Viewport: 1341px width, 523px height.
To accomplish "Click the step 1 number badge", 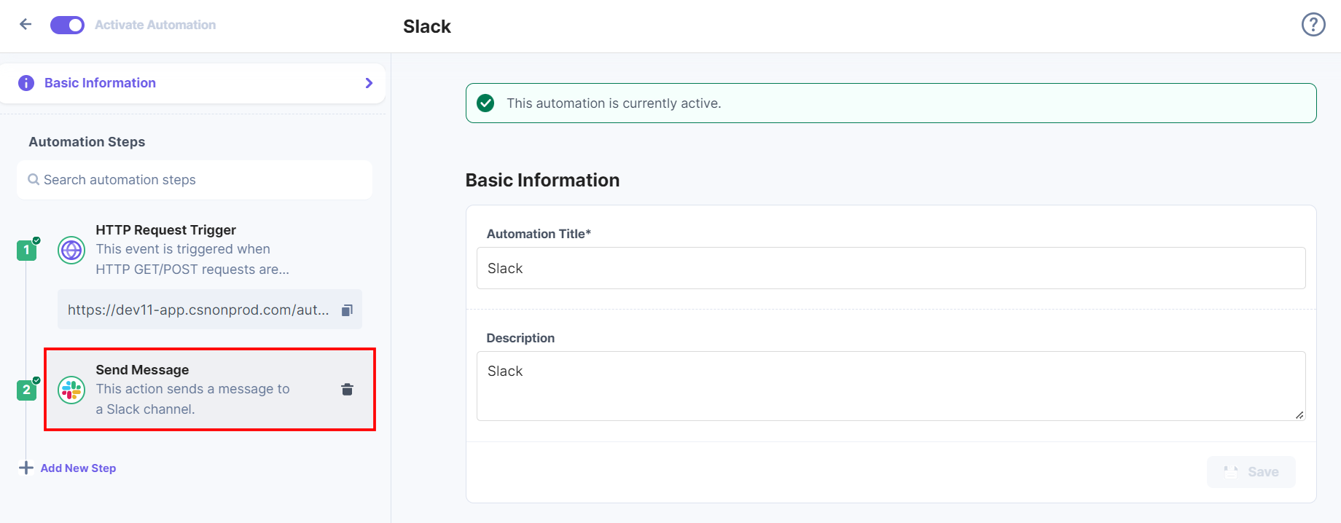I will click(26, 251).
